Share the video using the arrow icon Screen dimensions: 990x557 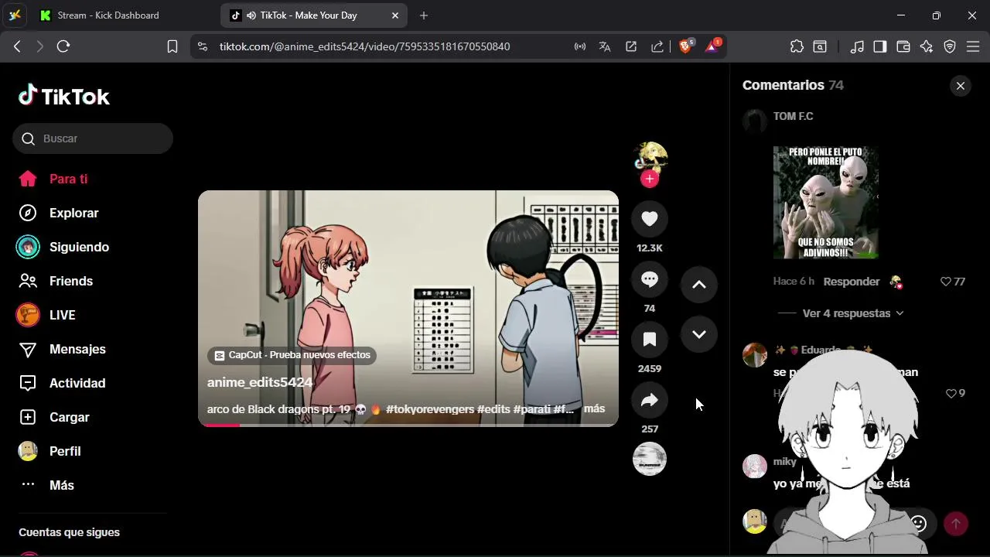pyautogui.click(x=650, y=400)
